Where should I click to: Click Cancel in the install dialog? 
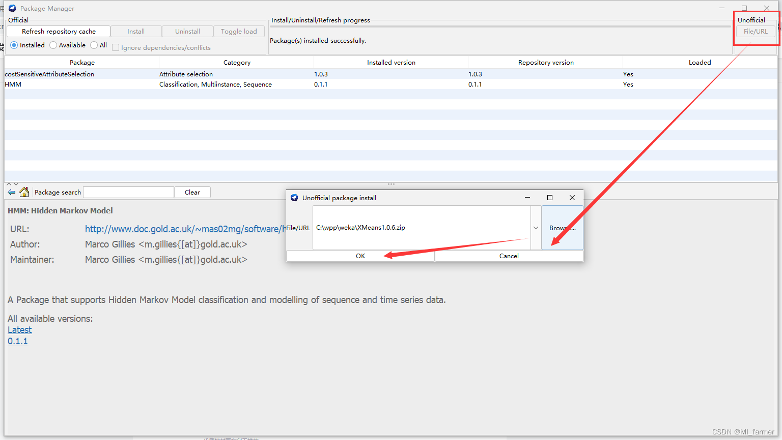tap(509, 256)
